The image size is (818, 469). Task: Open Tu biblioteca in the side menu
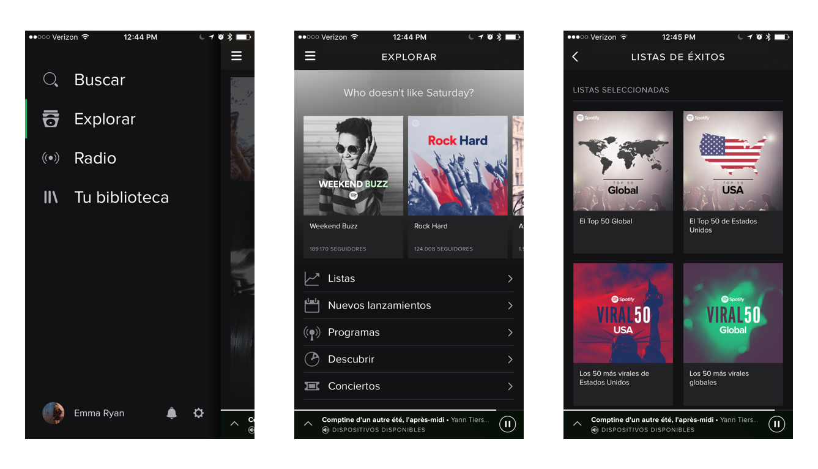pos(121,197)
